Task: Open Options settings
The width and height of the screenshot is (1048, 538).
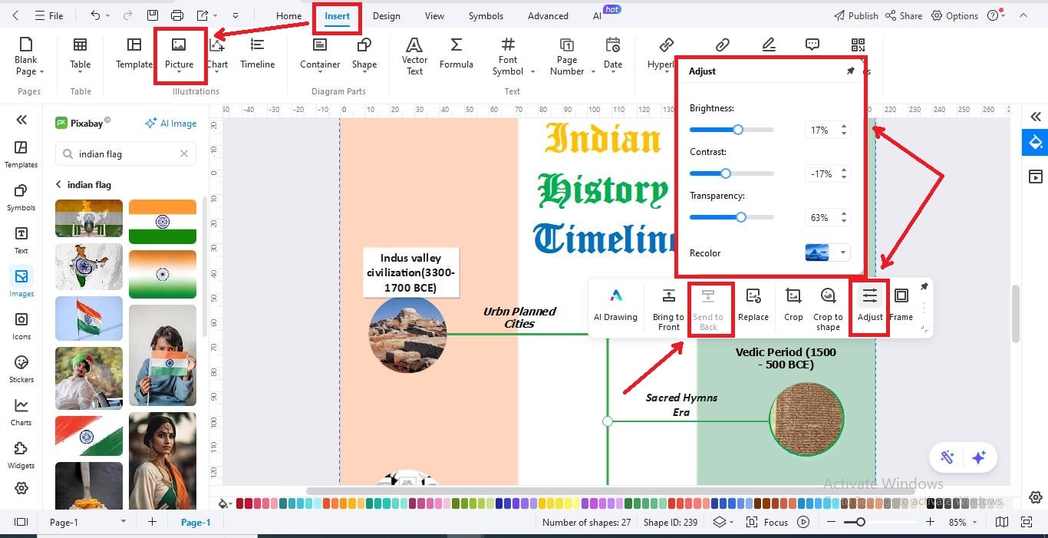Action: pos(955,15)
